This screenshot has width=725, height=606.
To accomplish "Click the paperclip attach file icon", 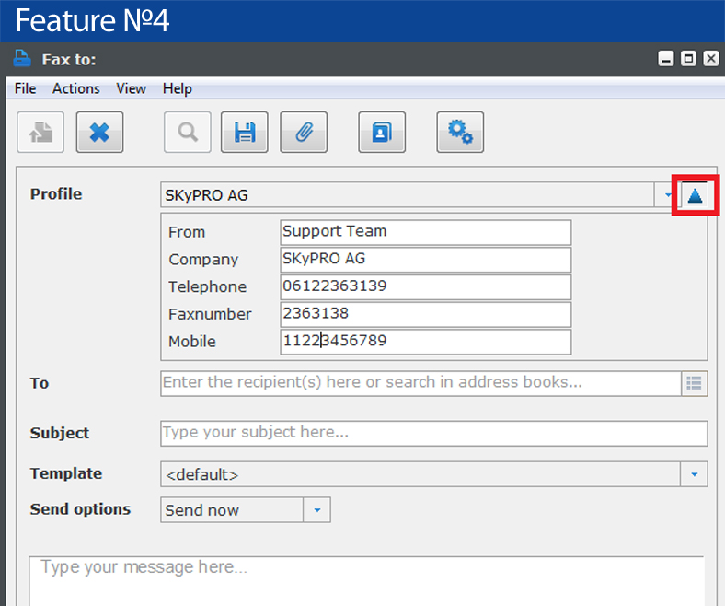I will pos(304,132).
